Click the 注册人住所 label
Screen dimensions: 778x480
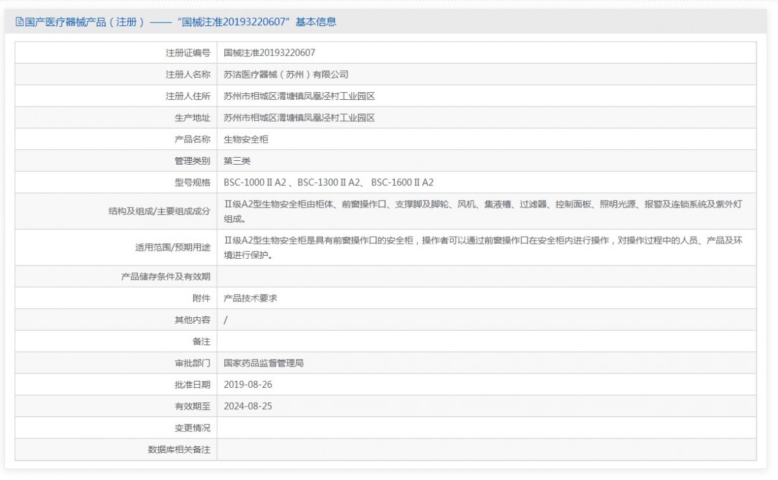(x=188, y=96)
